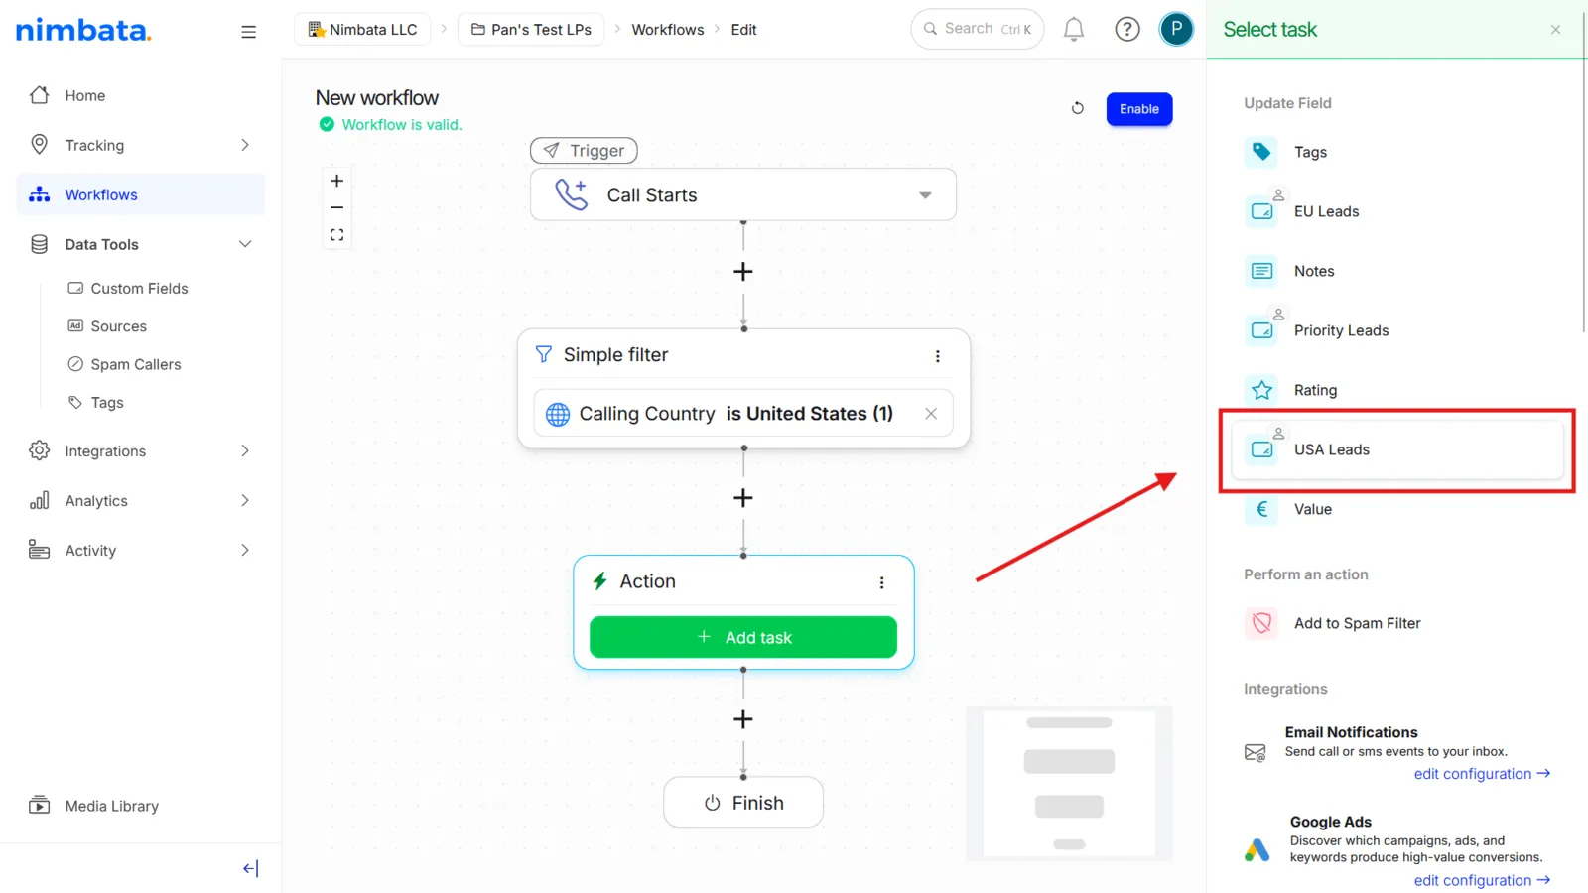Open the Nimbata LLC breadcrumb
1588x893 pixels.
click(362, 30)
